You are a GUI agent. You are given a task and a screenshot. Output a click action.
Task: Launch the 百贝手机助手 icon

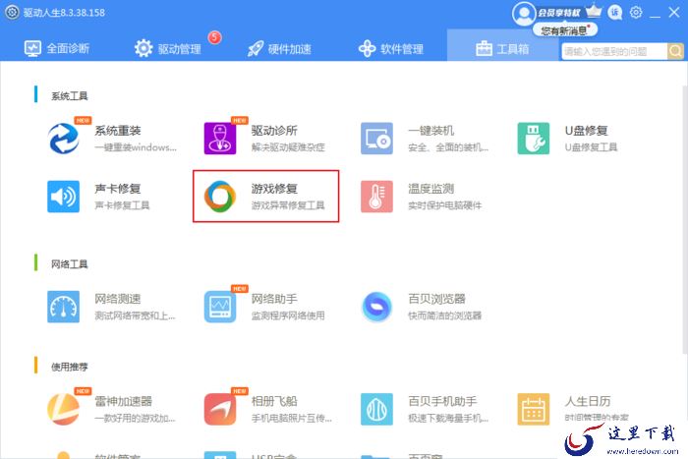(x=376, y=410)
